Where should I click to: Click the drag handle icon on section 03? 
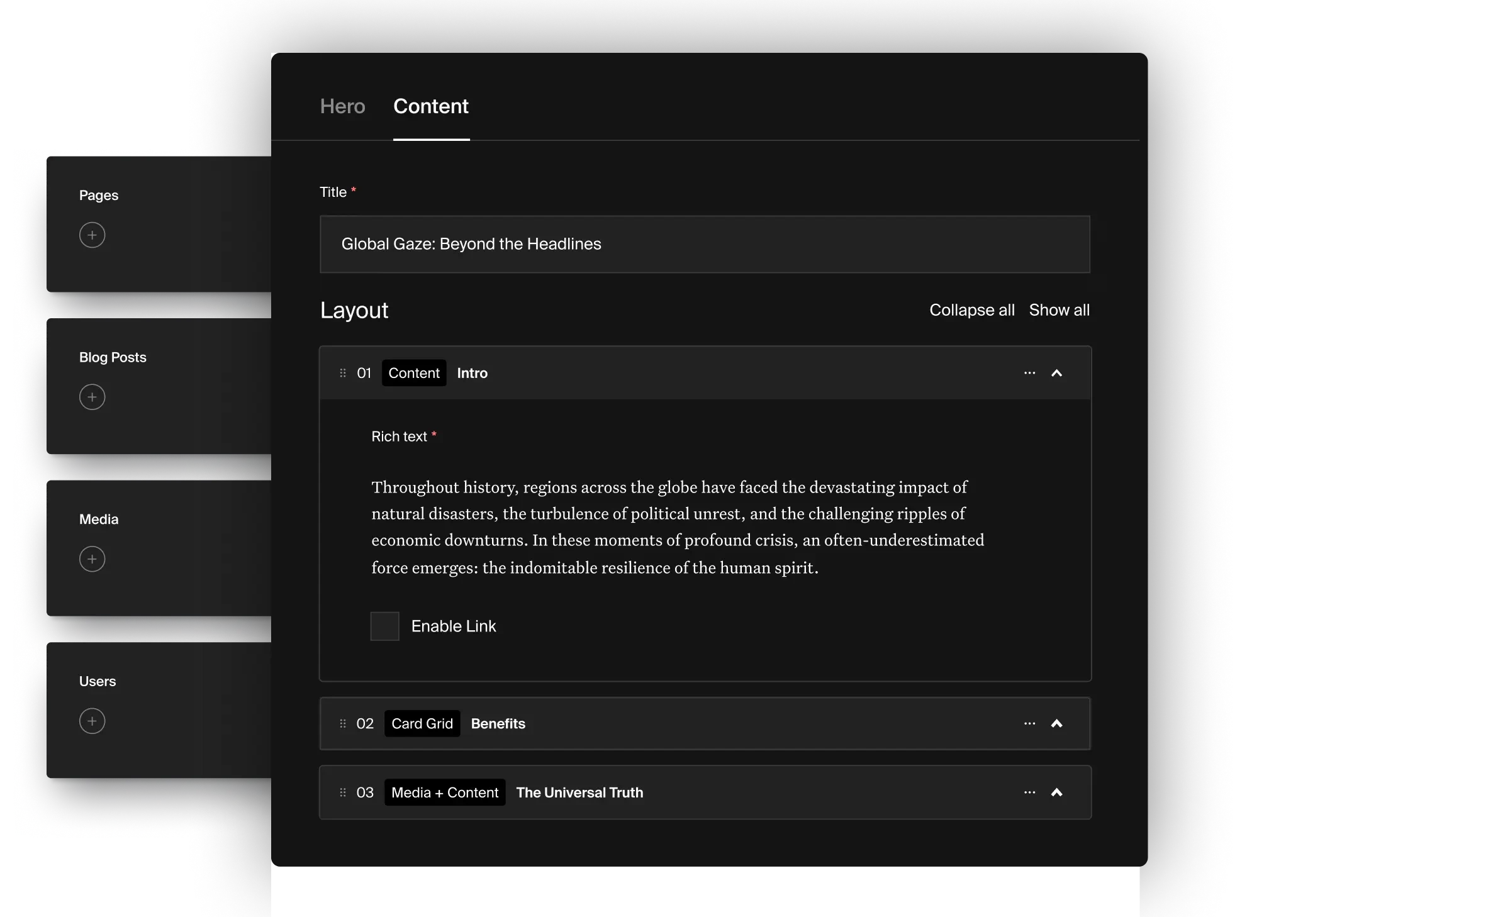coord(343,792)
